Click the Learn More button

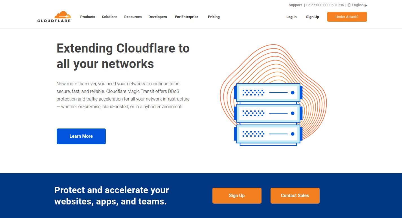pyautogui.click(x=81, y=136)
